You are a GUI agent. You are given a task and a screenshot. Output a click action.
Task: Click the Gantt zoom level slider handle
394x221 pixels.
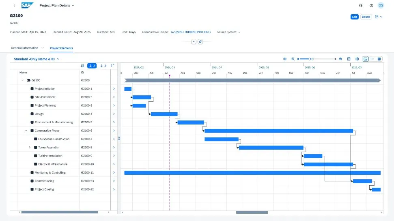tap(311, 59)
